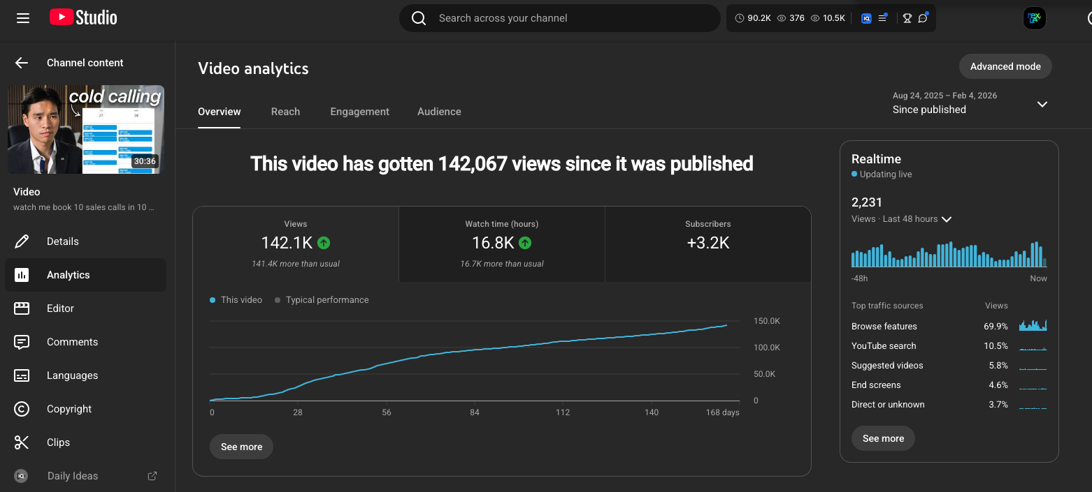Collapse the Views Last 48 hours dropdown
The image size is (1092, 492).
[x=947, y=218]
